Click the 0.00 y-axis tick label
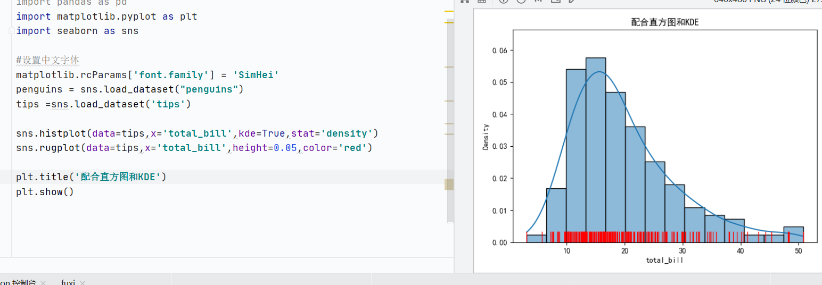Viewport: 822px width, 285px height. click(500, 242)
